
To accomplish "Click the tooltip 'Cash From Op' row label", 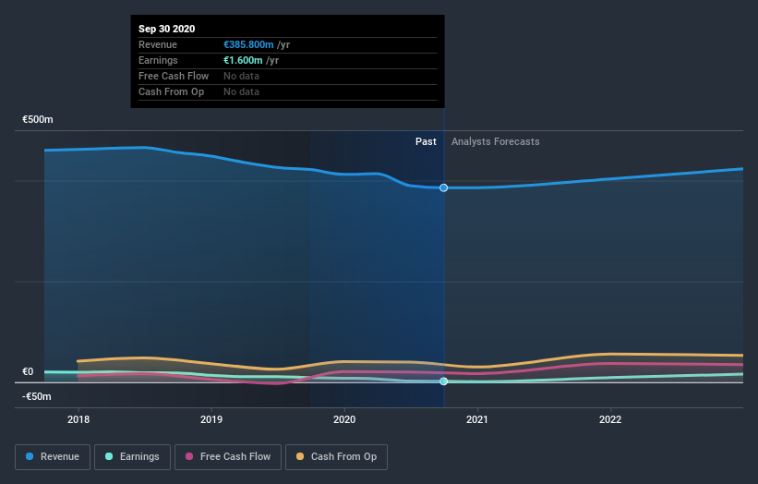I will pyautogui.click(x=171, y=91).
